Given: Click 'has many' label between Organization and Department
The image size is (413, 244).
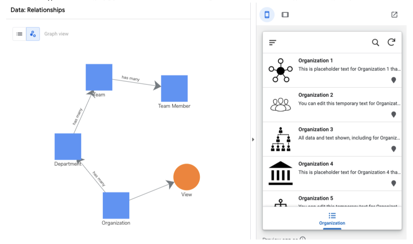Looking at the screenshot, I should (99, 178).
